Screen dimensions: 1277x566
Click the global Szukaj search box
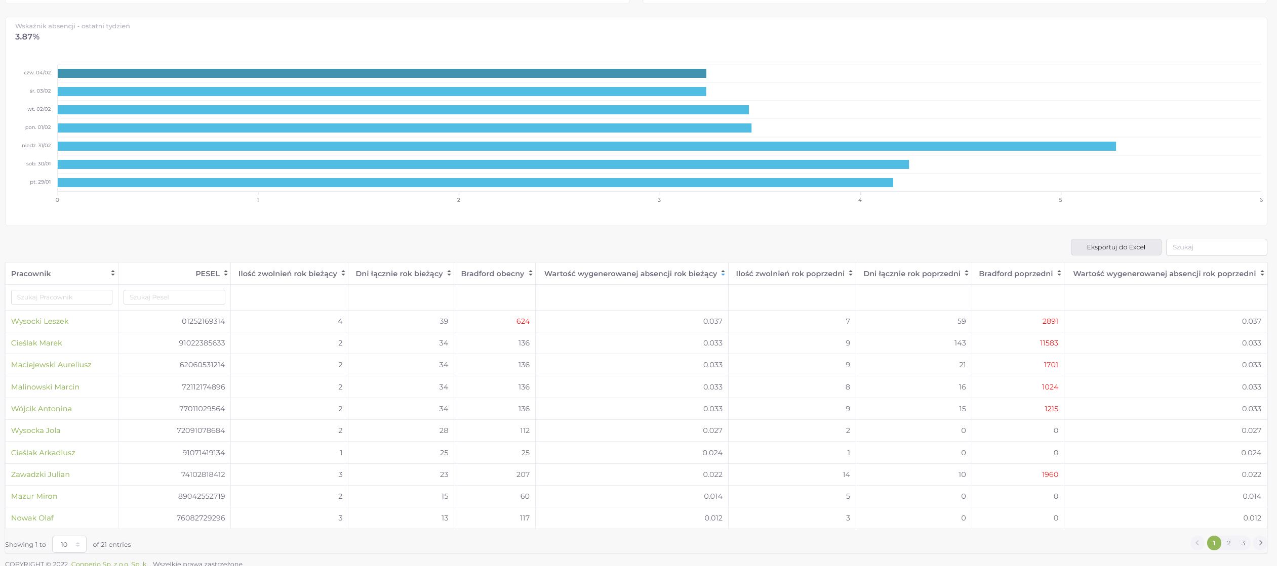[1216, 247]
